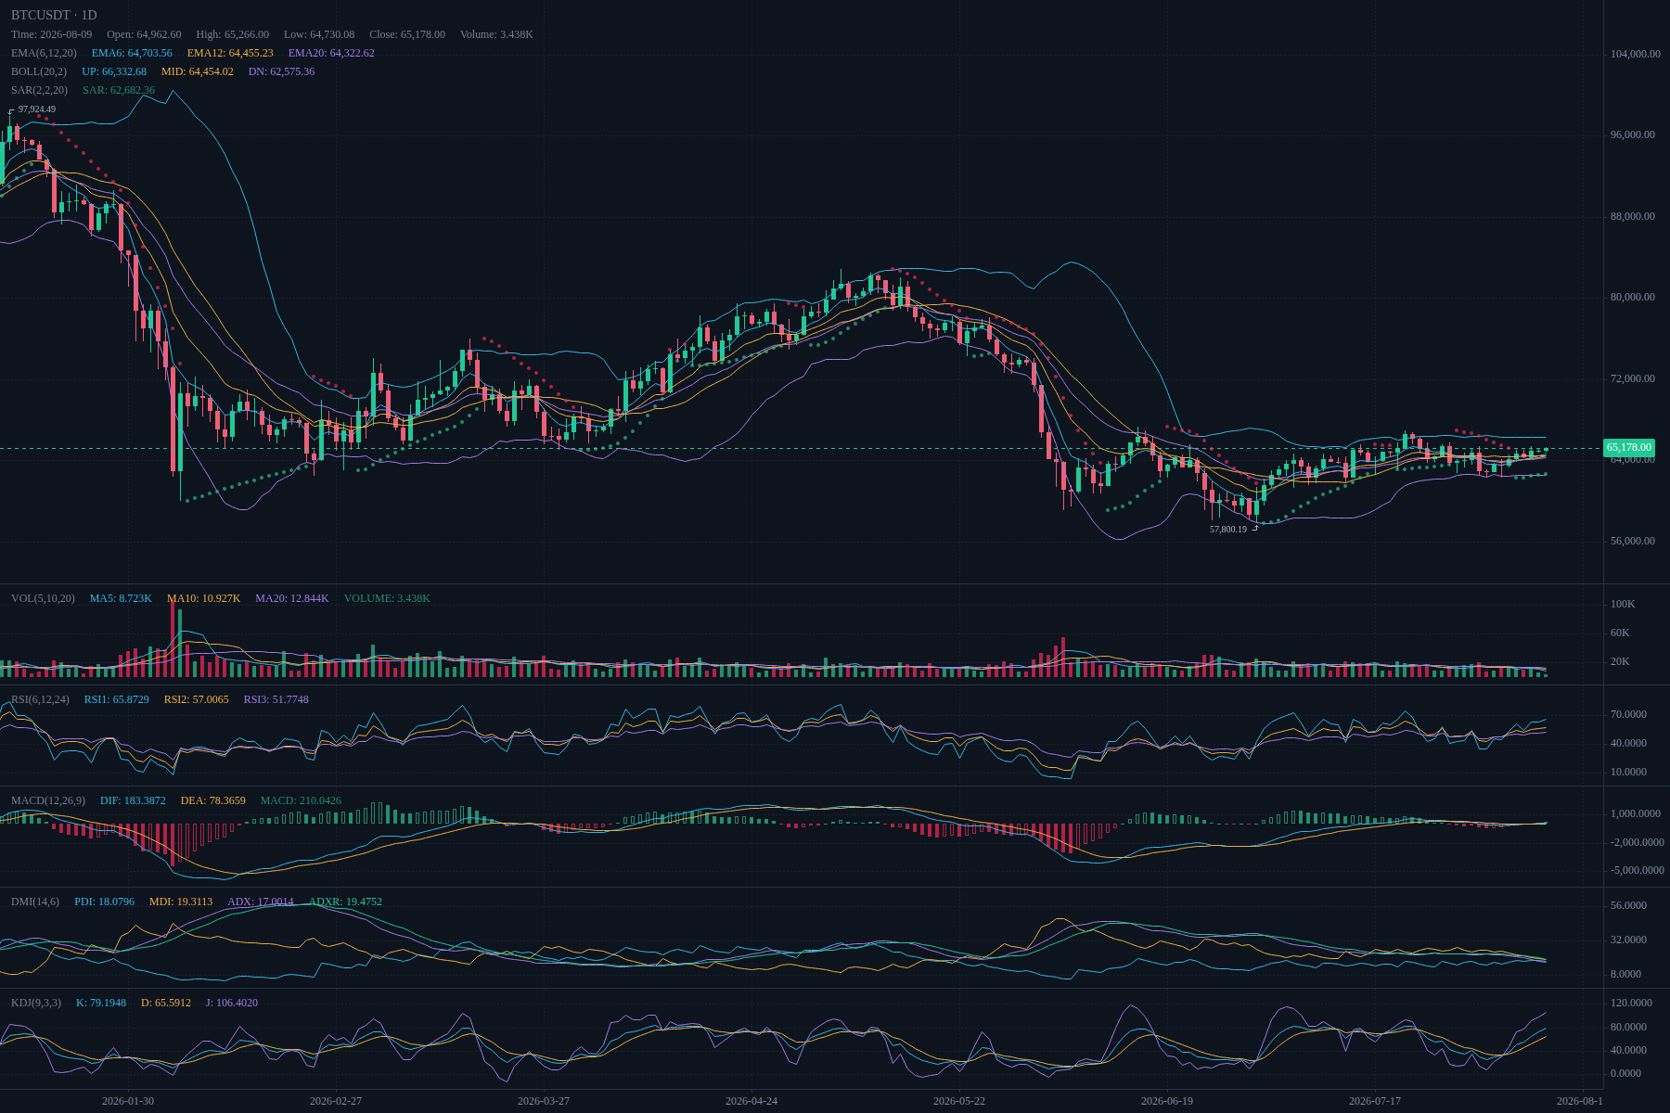This screenshot has height=1113, width=1670.
Task: Click the 72,000.00 price axis label
Action: click(1633, 378)
